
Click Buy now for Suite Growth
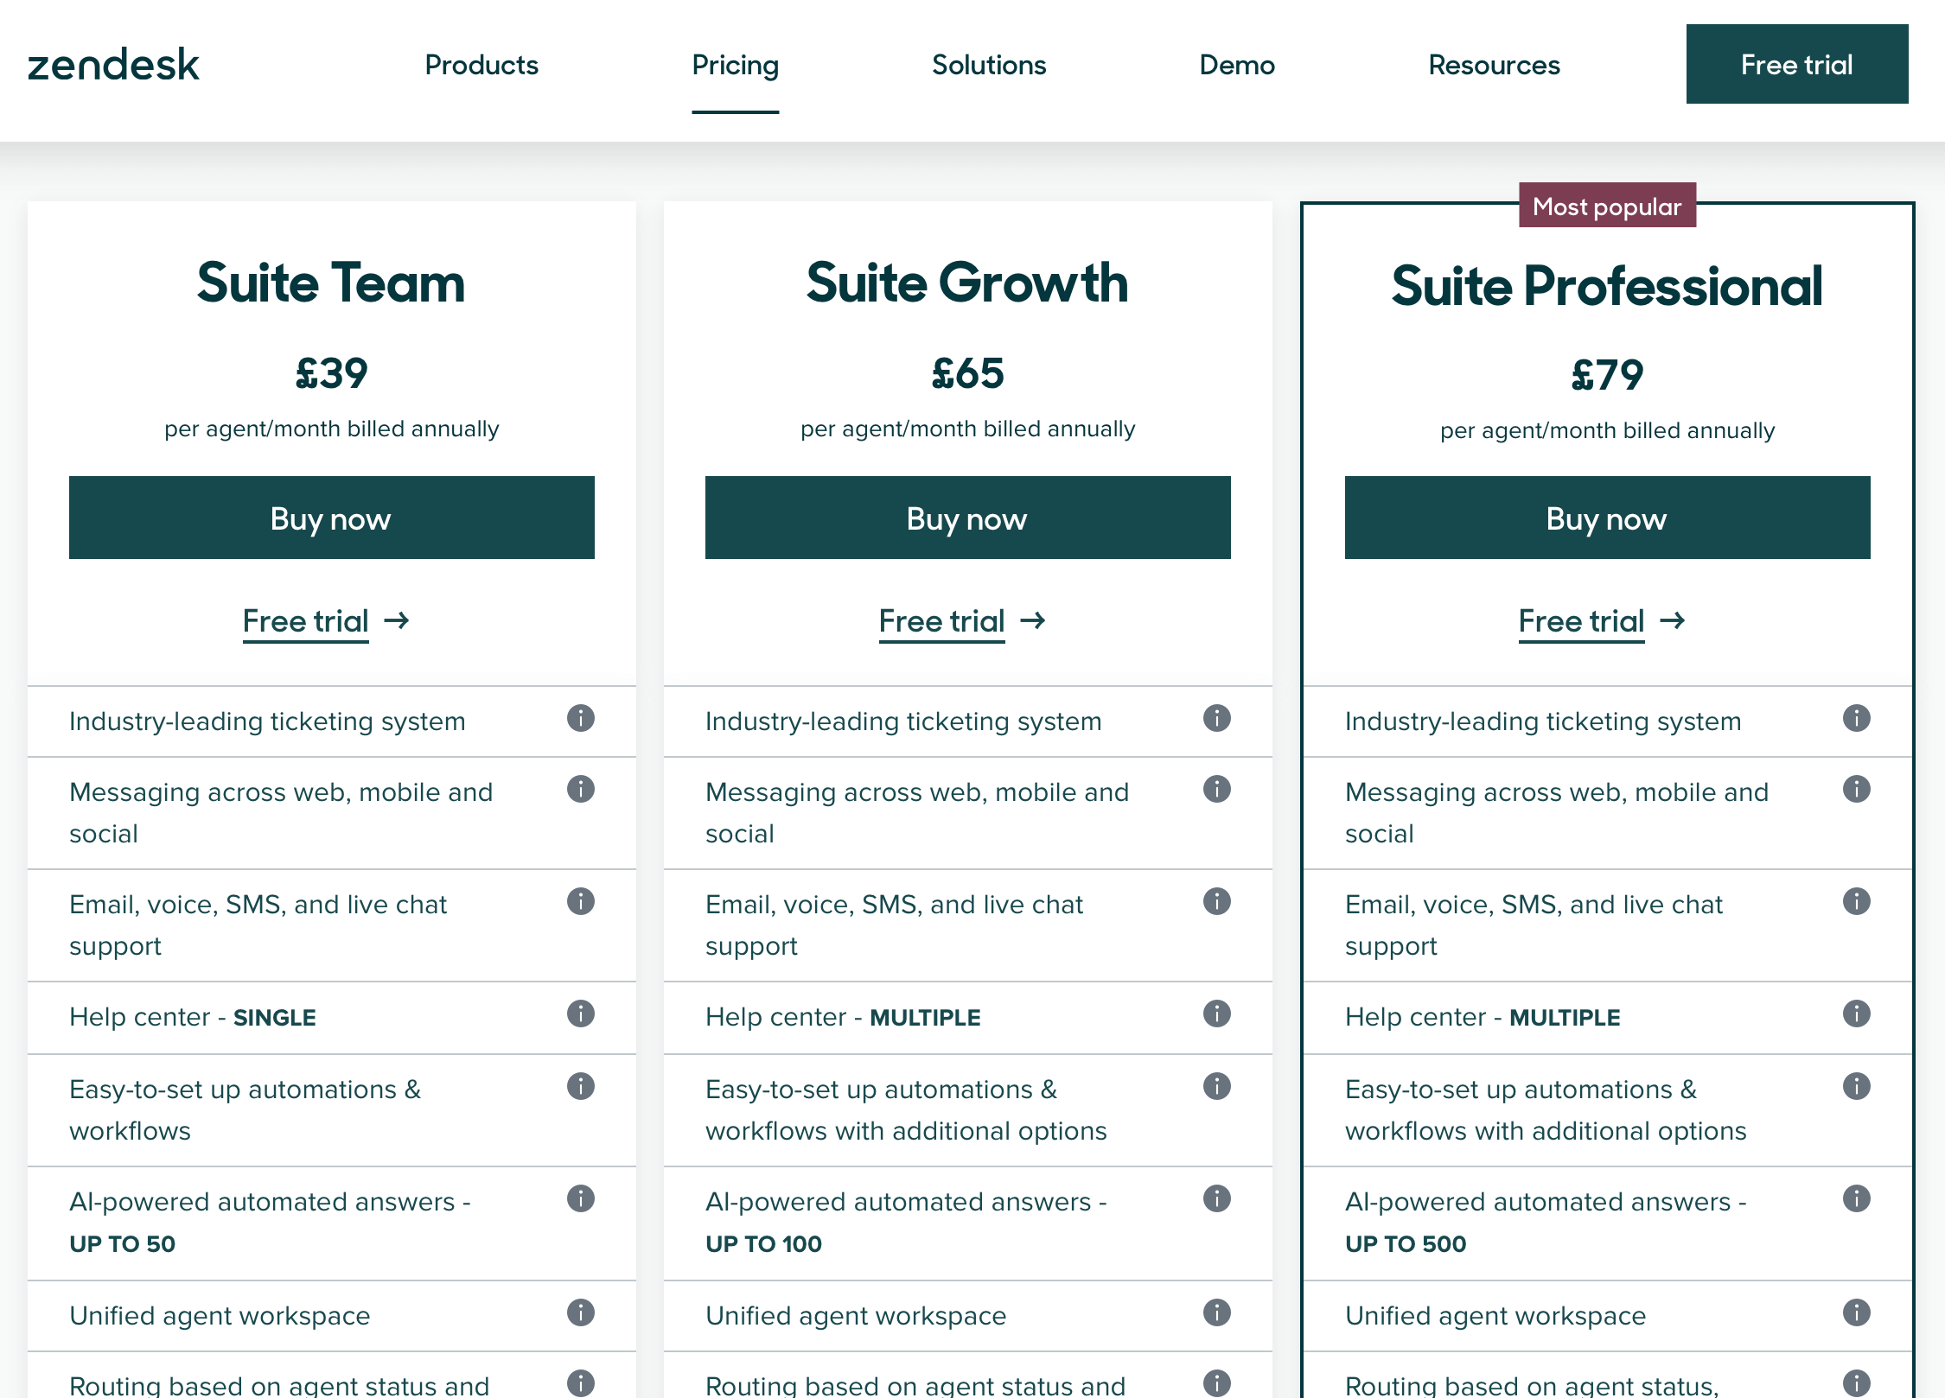[x=967, y=518]
